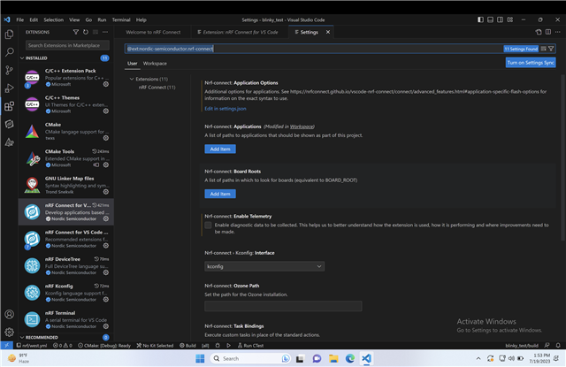Image resolution: width=566 pixels, height=367 pixels.
Task: Open gear menu for CMake Tools
Action: coord(106,164)
